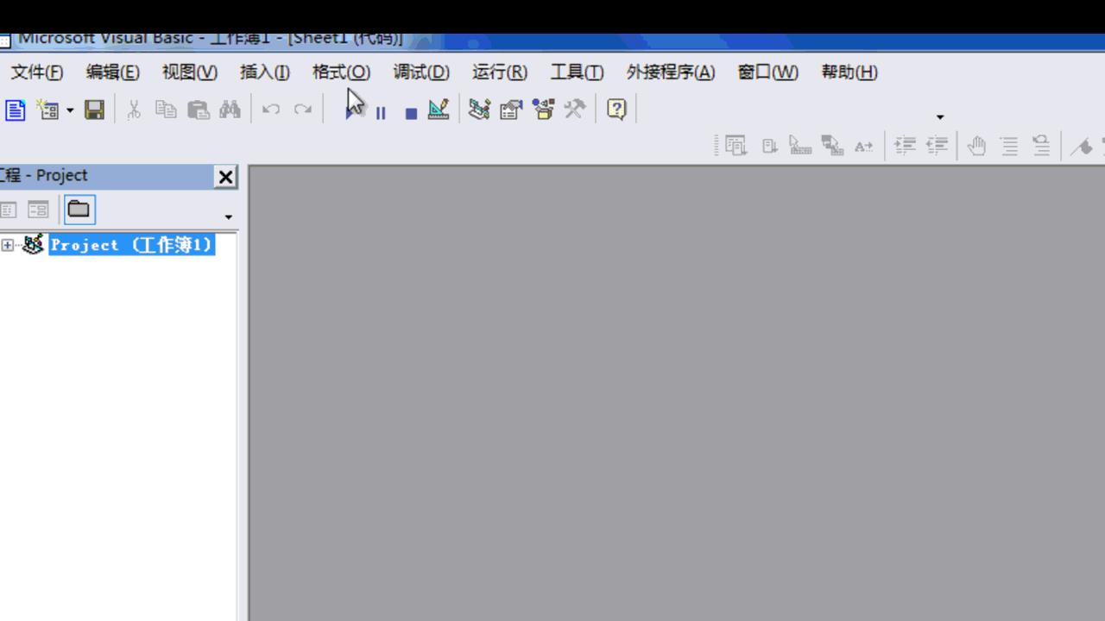The height and width of the screenshot is (621, 1105).
Task: Open the Object Browser icon
Action: (543, 110)
